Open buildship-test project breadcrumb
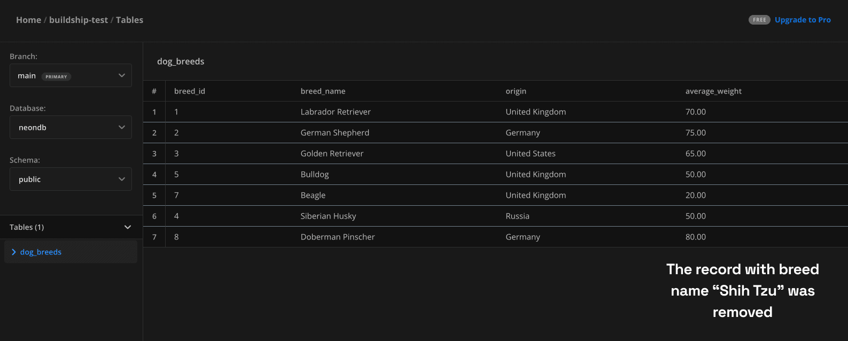 click(79, 20)
